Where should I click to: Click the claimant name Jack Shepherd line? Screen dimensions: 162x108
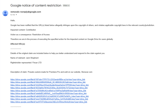click(x=25, y=58)
